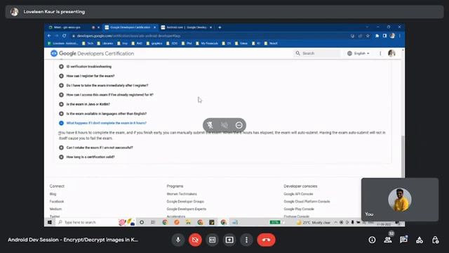Screen dimensions: 449x253
Task: Open Women Techmakers footer link
Action: click(x=182, y=194)
